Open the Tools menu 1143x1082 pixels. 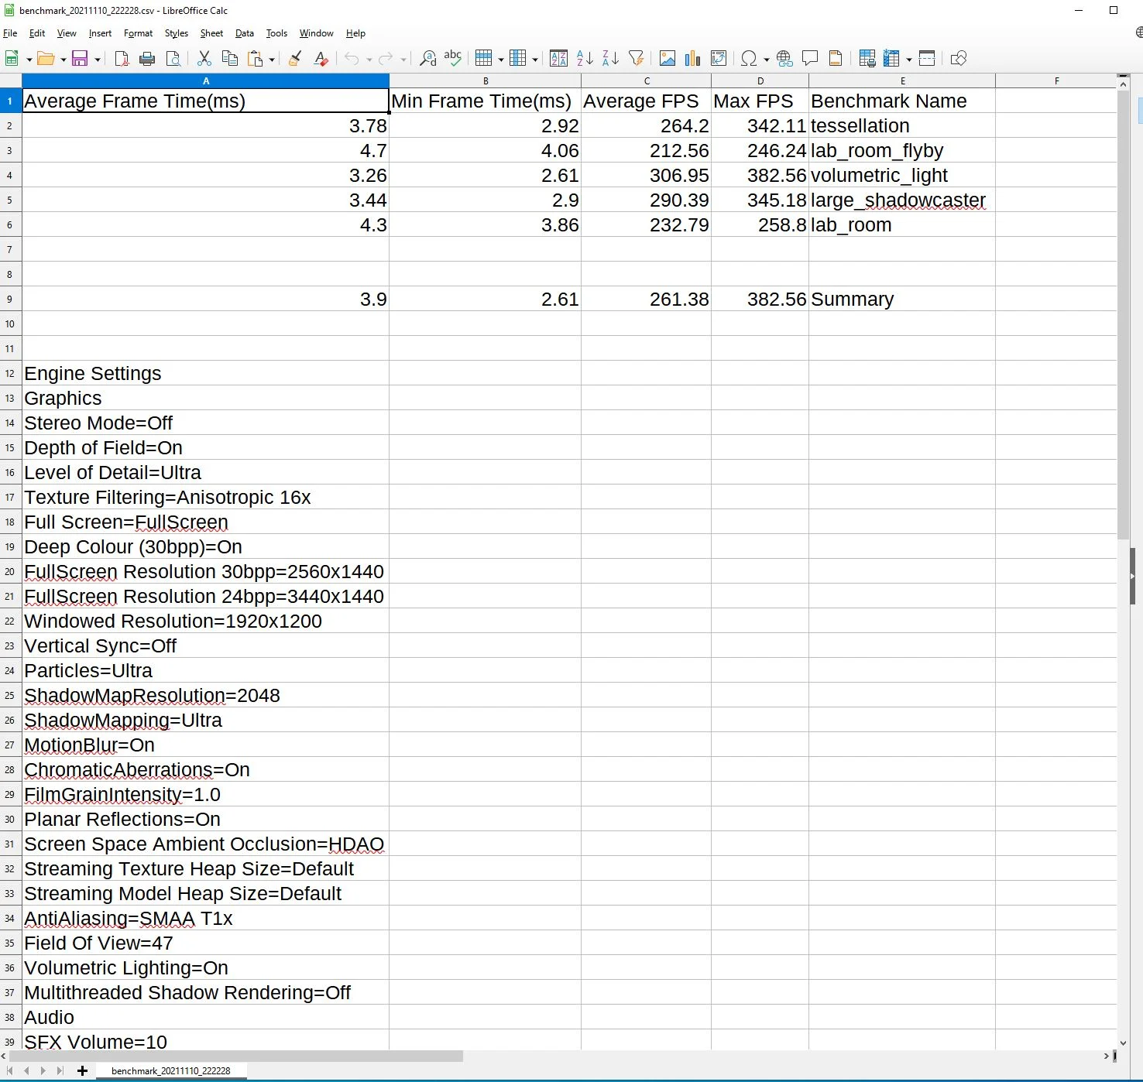276,33
